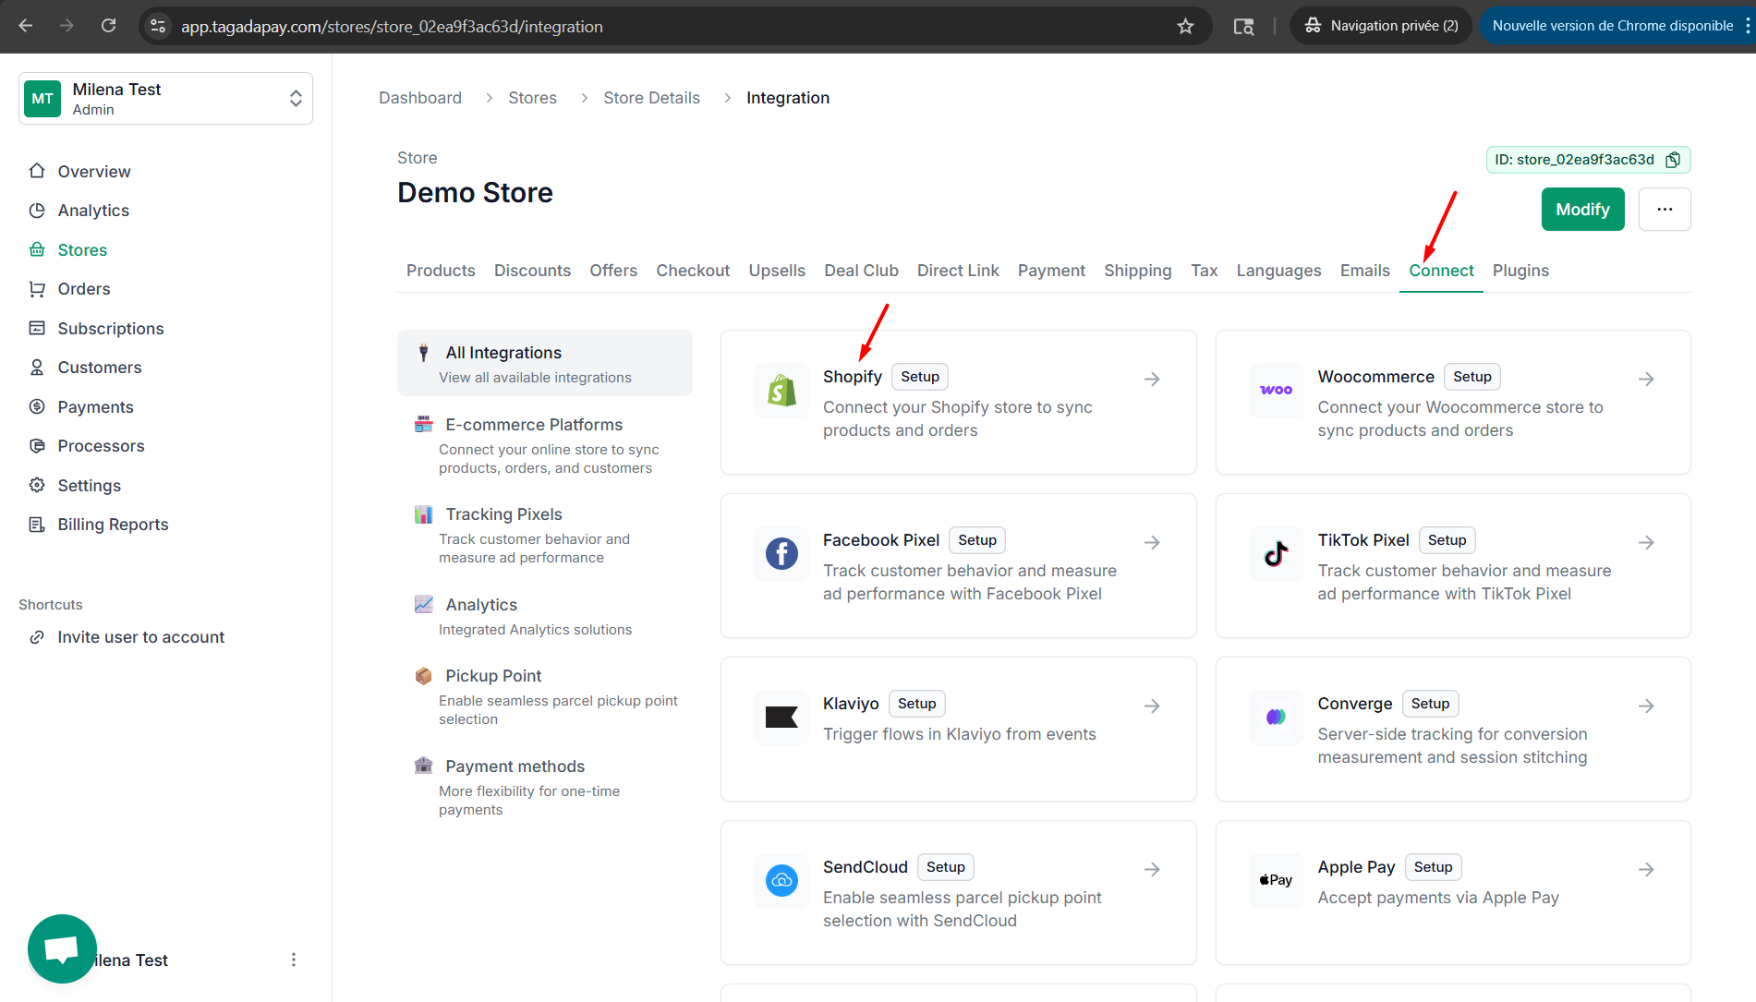1756x1002 pixels.
Task: Click the TikTok Pixel logo icon
Action: coord(1276,554)
